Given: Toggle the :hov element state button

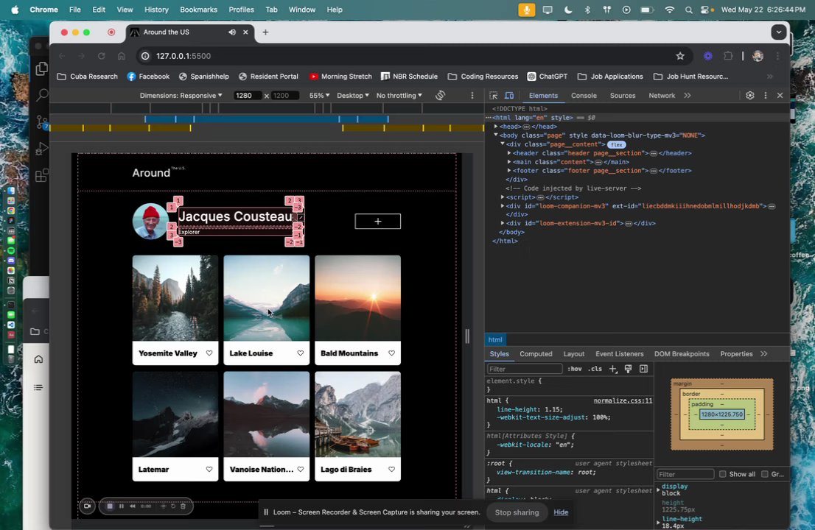Looking at the screenshot, I should (575, 369).
